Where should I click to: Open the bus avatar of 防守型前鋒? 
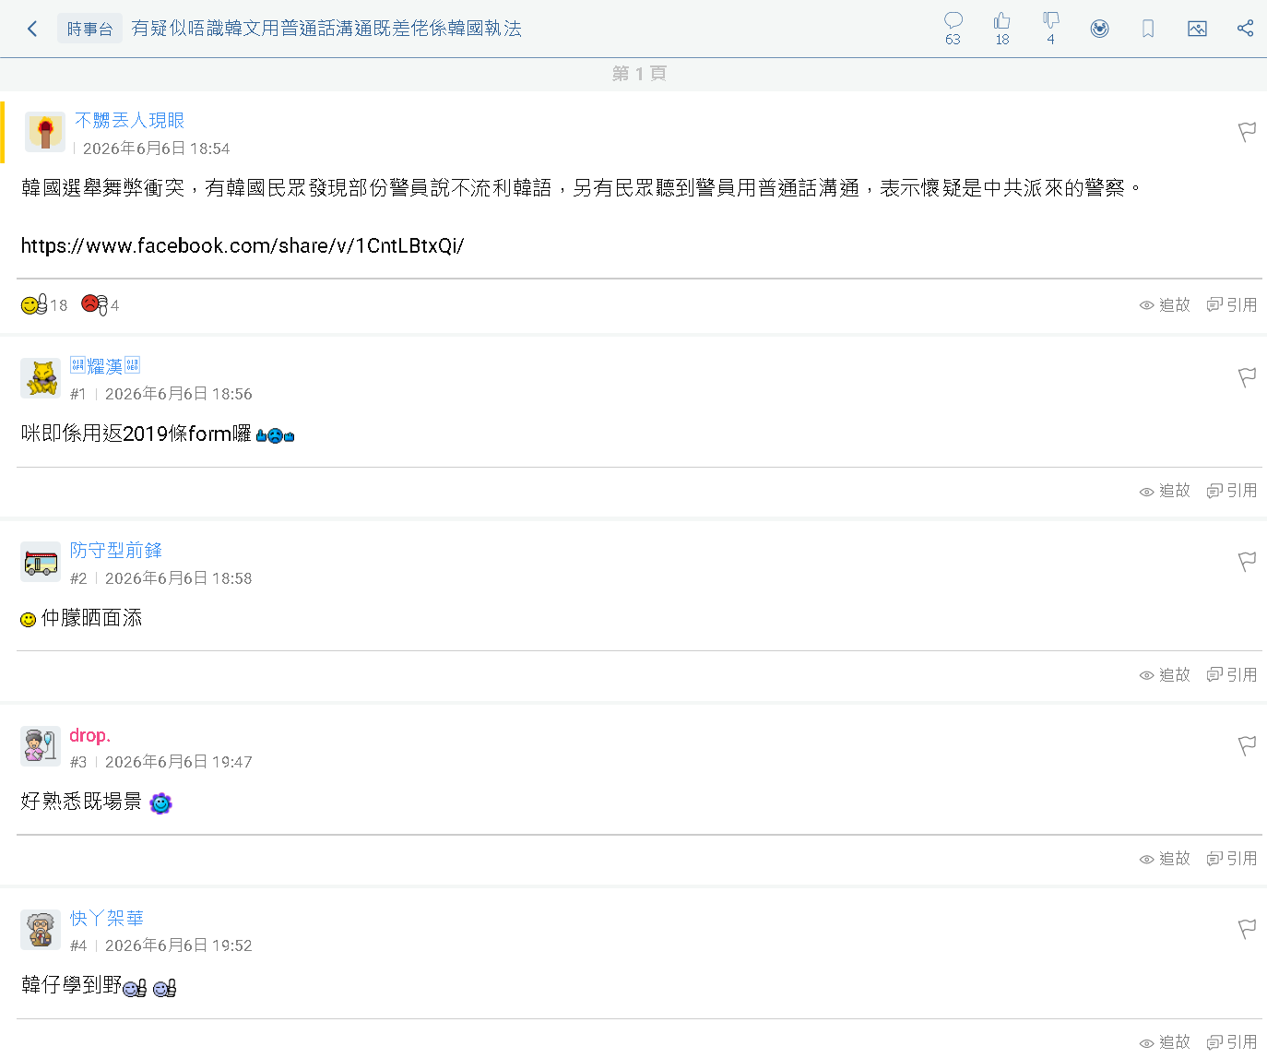pos(41,562)
